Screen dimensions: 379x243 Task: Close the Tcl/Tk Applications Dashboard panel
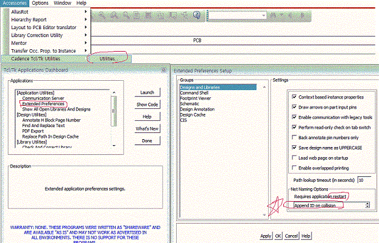(x=163, y=70)
